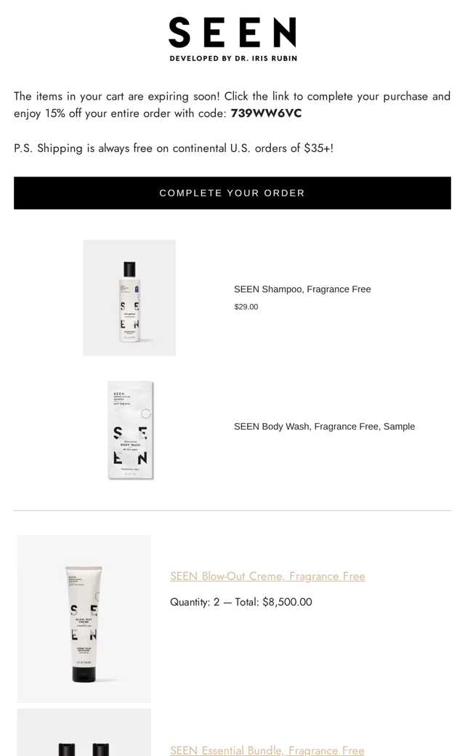The image size is (465, 756).
Task: Click the $35+ order threshold text
Action: point(318,148)
